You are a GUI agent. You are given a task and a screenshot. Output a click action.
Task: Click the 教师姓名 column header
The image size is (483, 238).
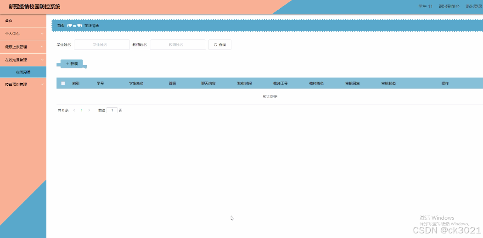pyautogui.click(x=316, y=83)
